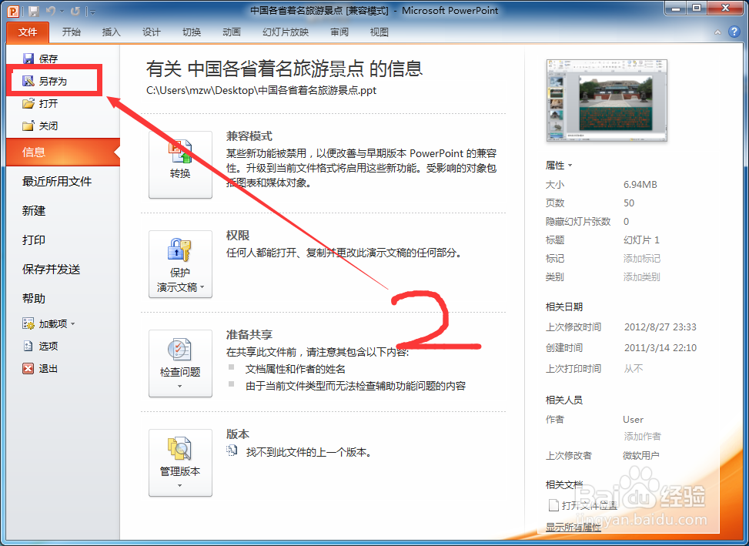The image size is (749, 546).
Task: Close the presentation via 关闭
Action: coord(41,126)
